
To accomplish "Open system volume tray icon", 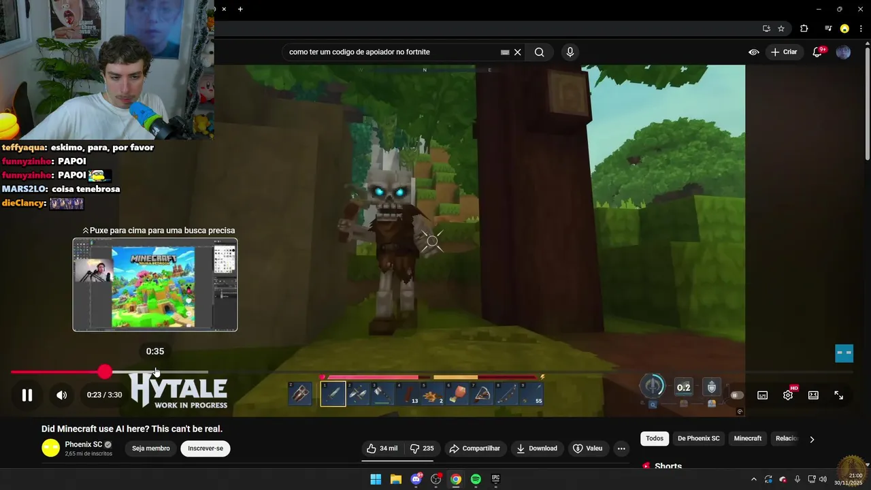I will 823,479.
